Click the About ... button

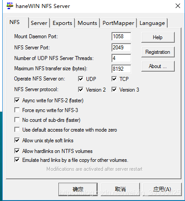click(x=158, y=66)
